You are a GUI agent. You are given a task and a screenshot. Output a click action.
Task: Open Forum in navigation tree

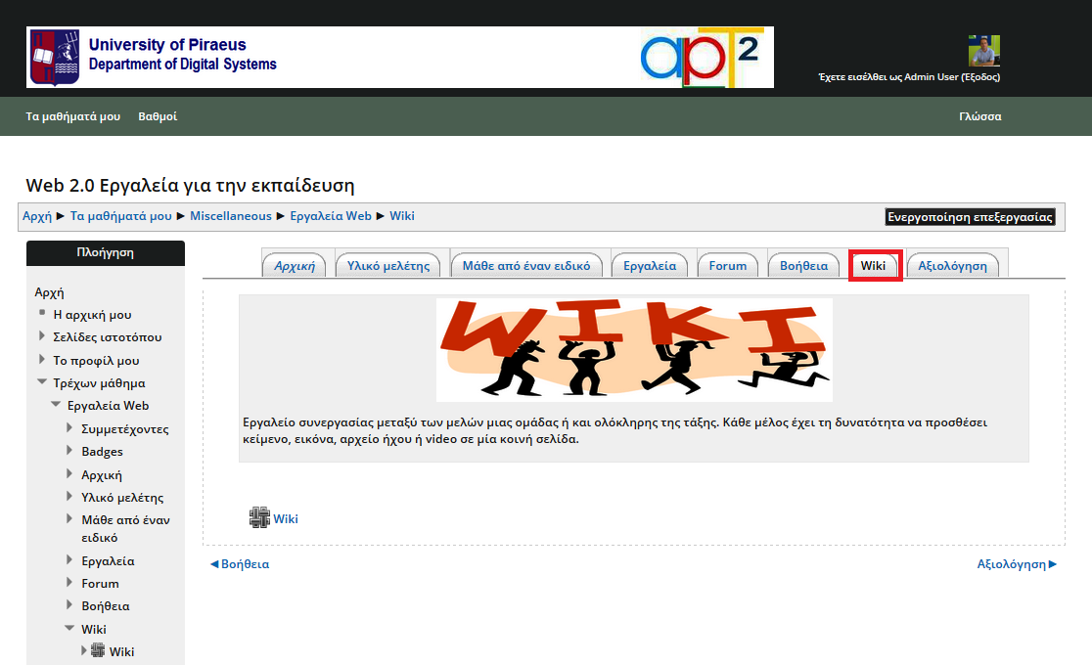100,584
